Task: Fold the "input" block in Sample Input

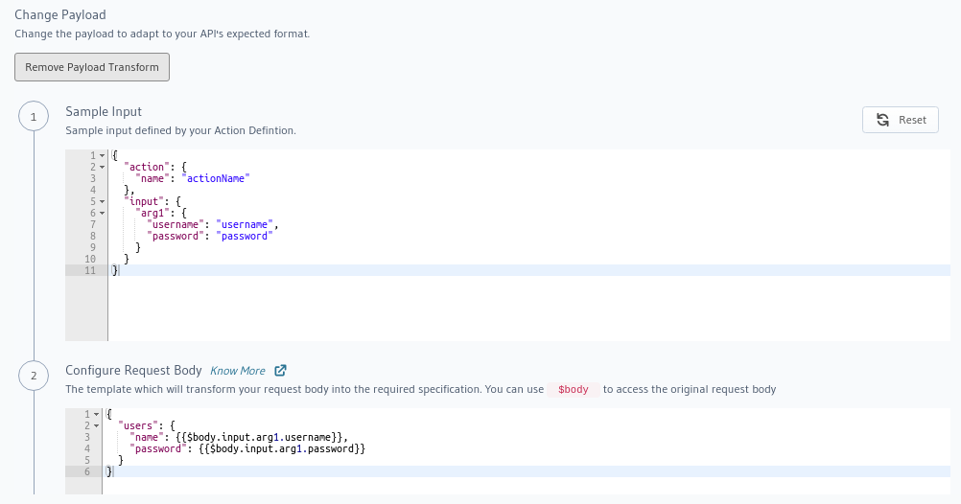Action: (x=102, y=201)
